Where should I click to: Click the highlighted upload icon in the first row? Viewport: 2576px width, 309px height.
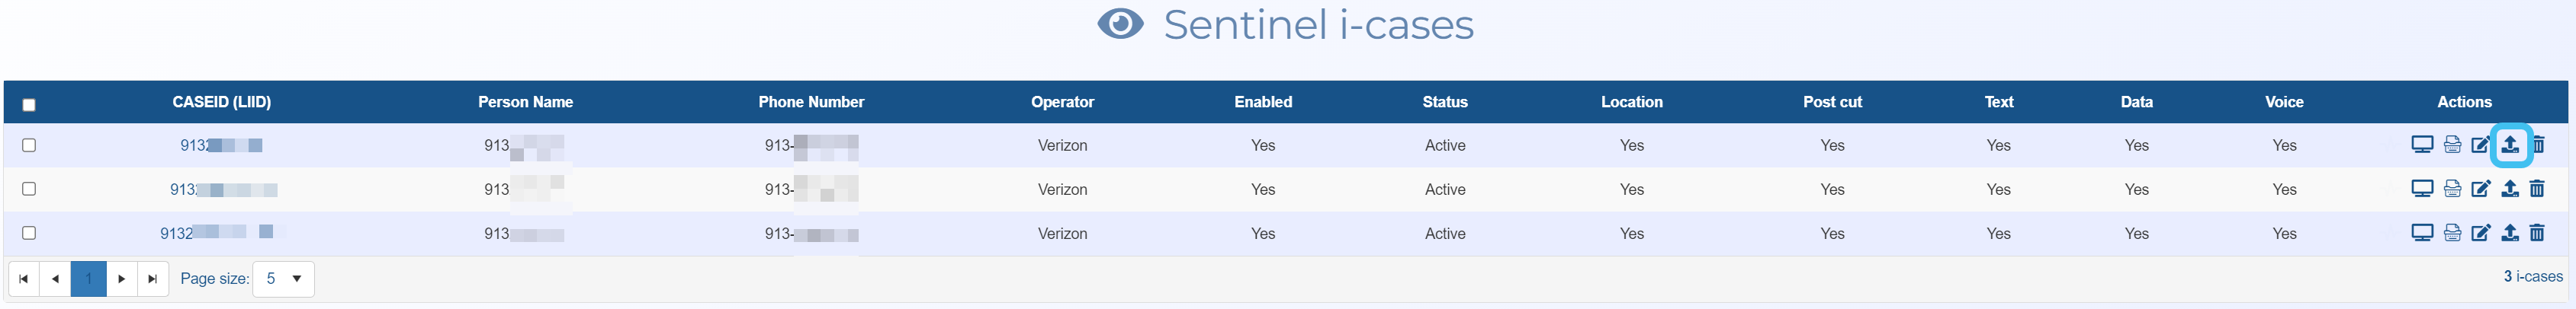[x=2510, y=145]
